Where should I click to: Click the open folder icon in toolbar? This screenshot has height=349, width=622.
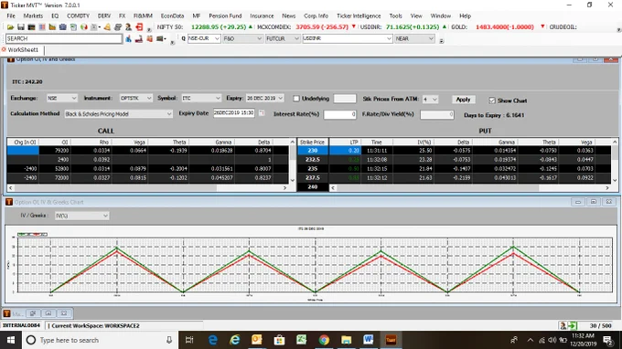point(10,26)
